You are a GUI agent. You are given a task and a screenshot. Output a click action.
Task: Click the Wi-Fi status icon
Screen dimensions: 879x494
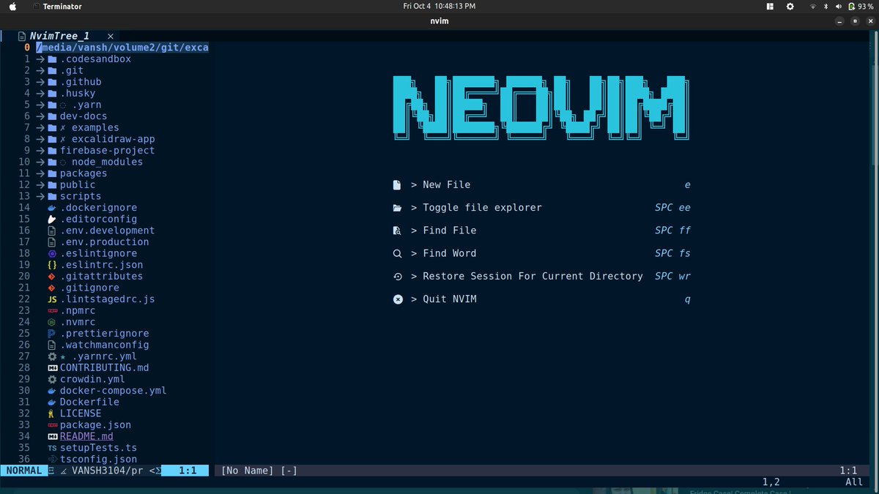[812, 7]
